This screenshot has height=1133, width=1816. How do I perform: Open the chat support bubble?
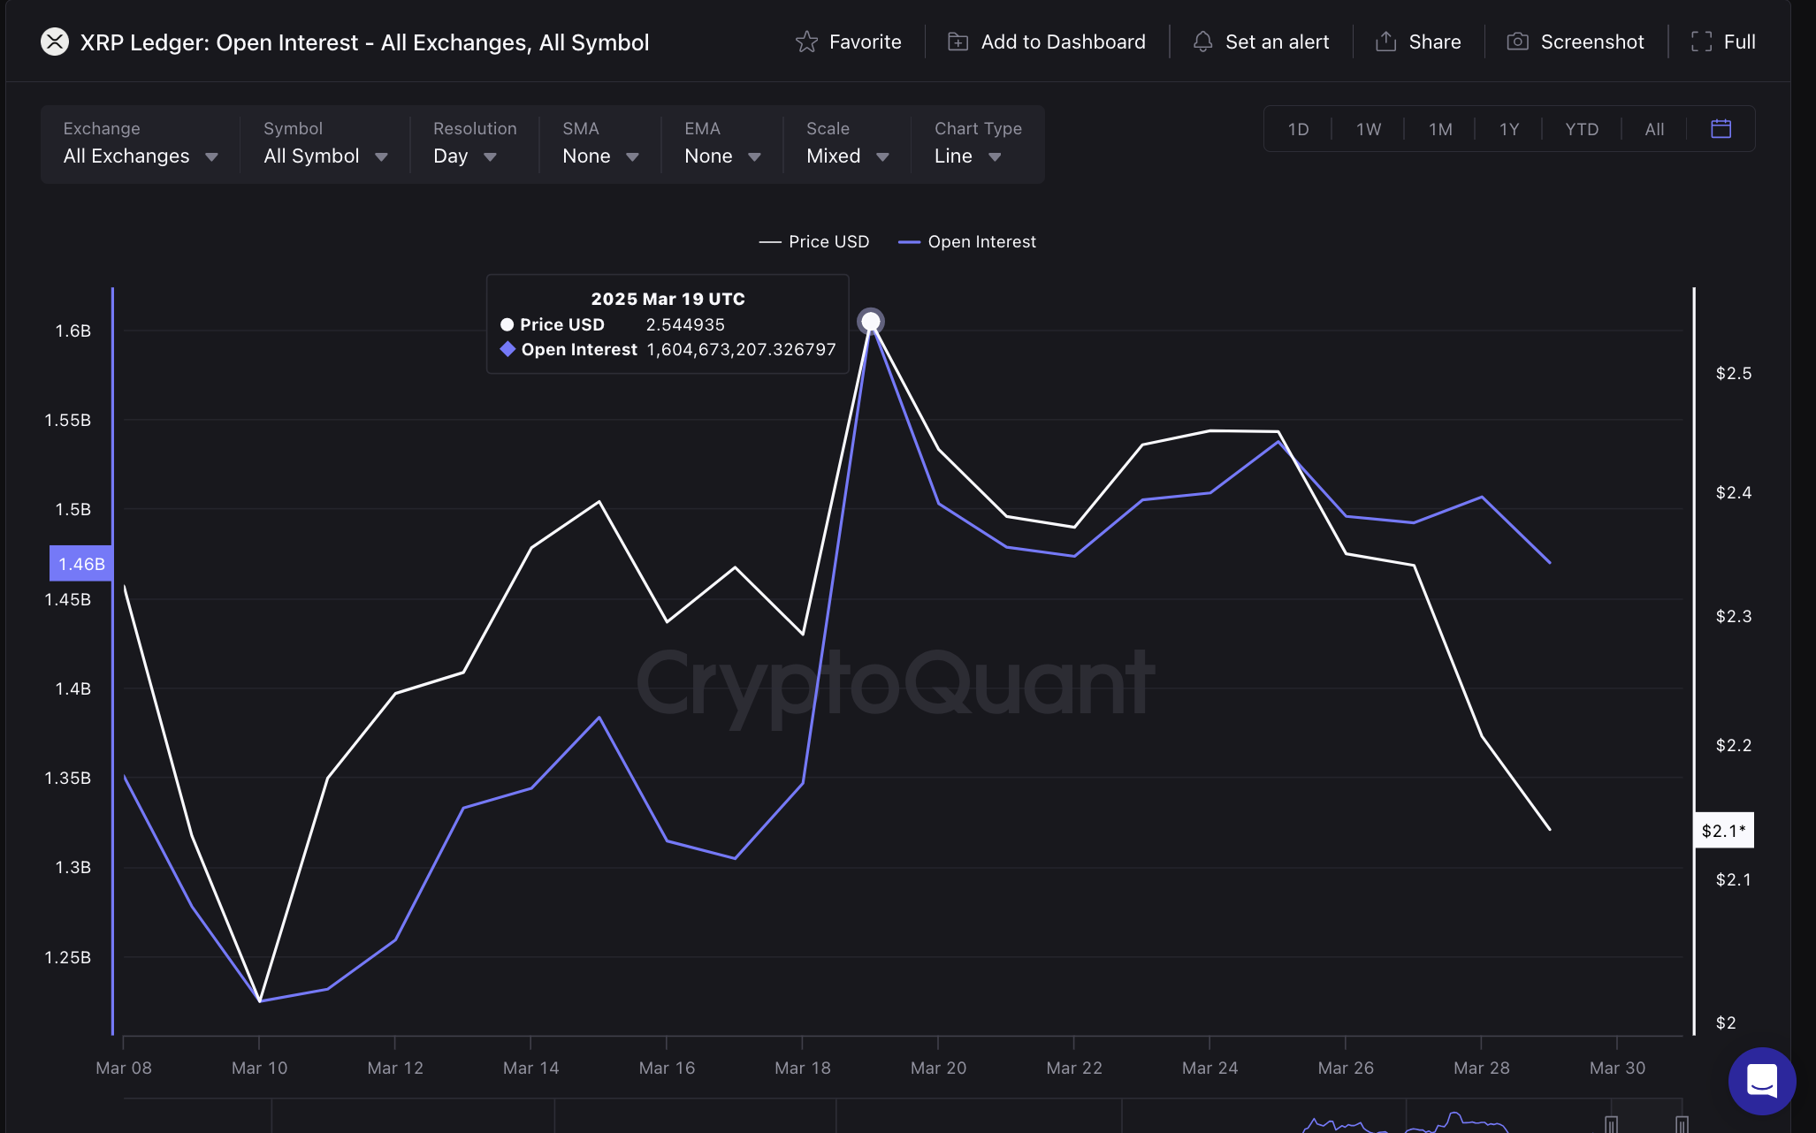[1762, 1081]
